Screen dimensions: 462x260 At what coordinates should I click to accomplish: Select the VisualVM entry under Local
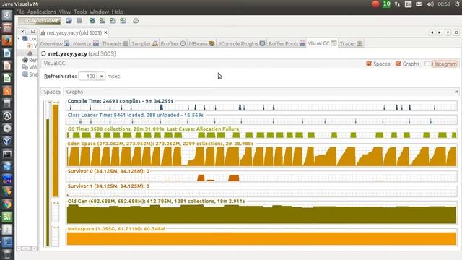tap(32, 45)
